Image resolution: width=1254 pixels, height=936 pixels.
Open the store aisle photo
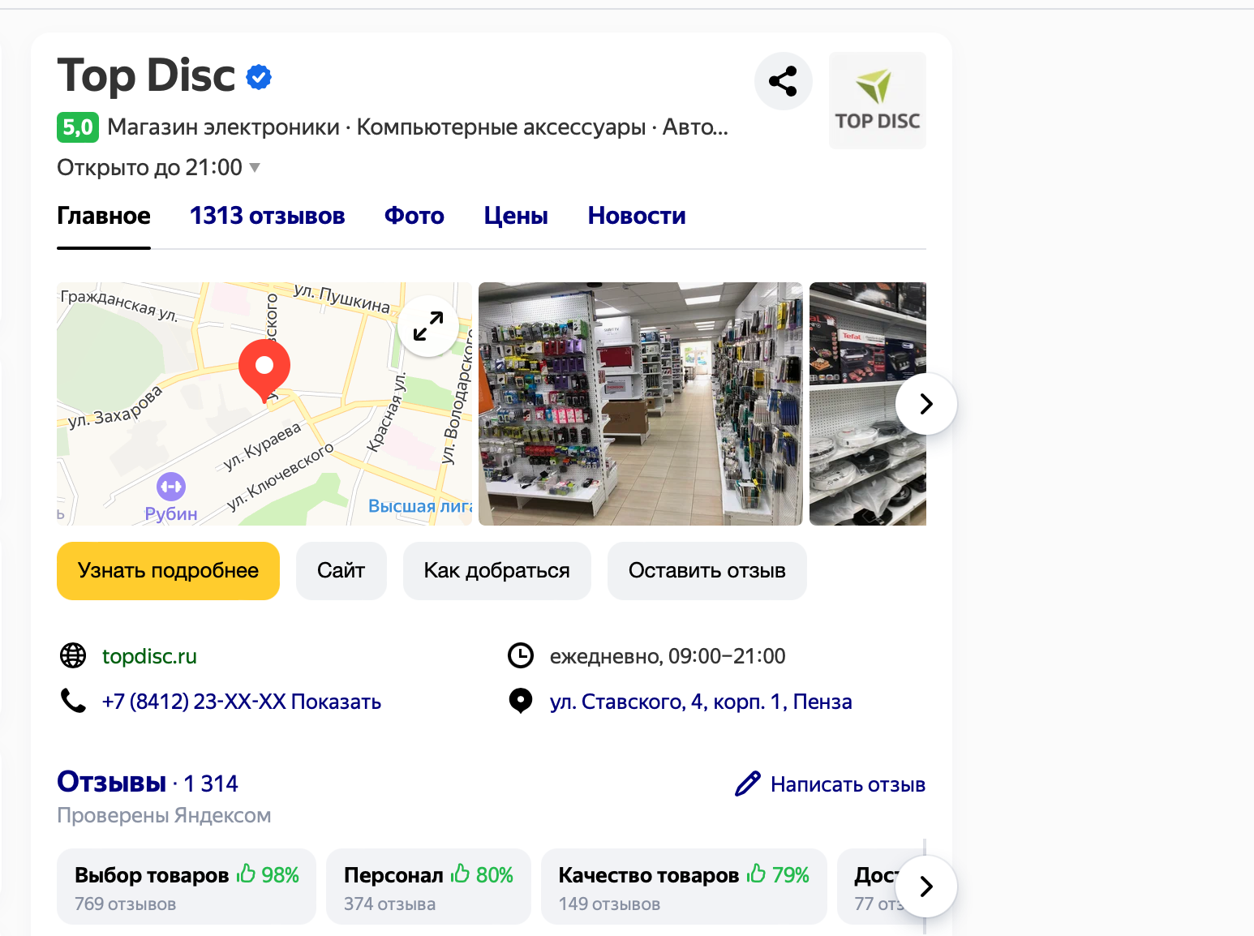[641, 404]
